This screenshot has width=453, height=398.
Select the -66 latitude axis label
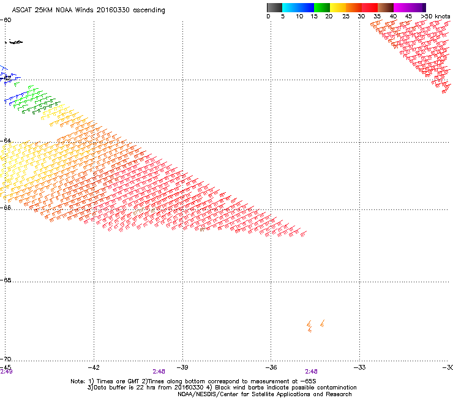pos(6,208)
